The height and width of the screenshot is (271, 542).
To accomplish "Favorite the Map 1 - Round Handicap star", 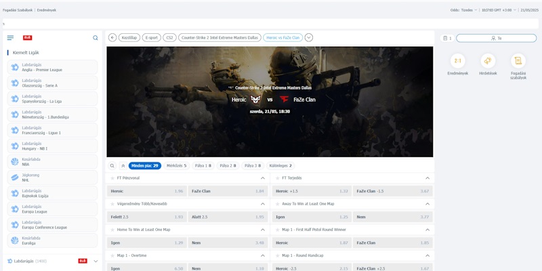I will 277,255.
